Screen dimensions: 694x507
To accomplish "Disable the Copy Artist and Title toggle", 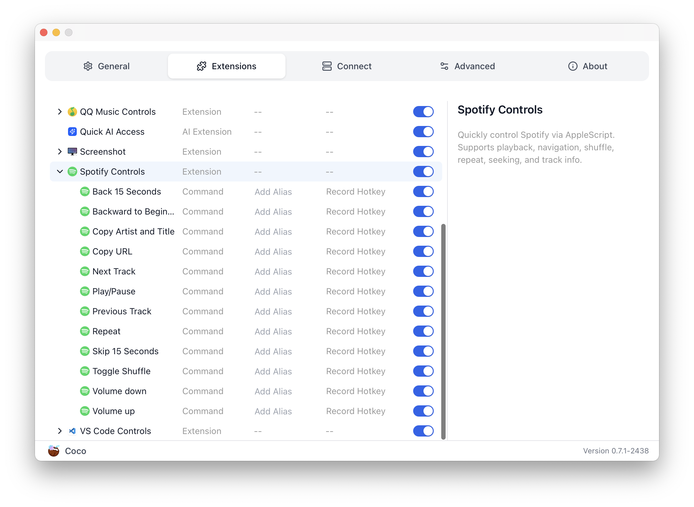I will 423,231.
